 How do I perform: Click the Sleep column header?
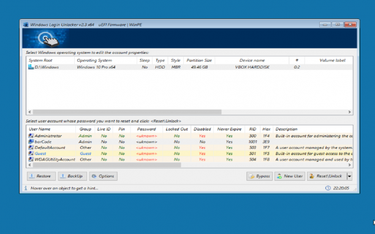[145, 61]
